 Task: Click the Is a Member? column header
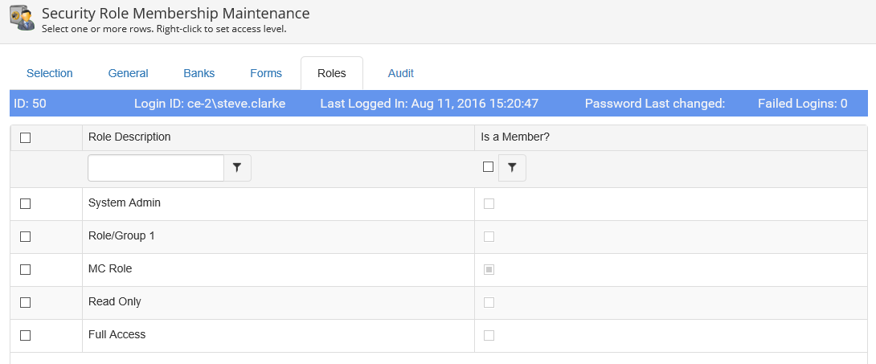(x=515, y=137)
